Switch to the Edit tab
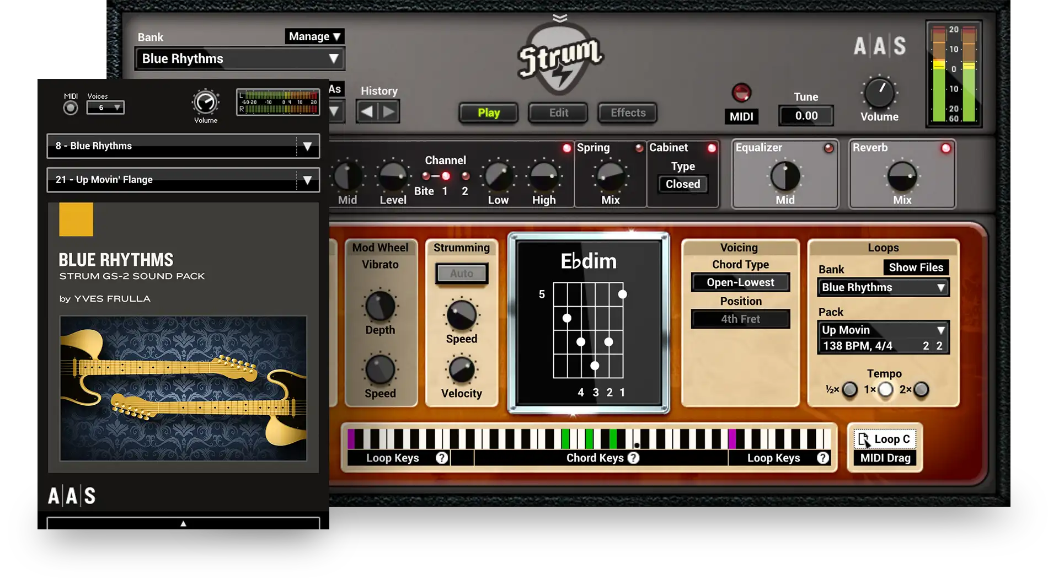 click(x=558, y=112)
